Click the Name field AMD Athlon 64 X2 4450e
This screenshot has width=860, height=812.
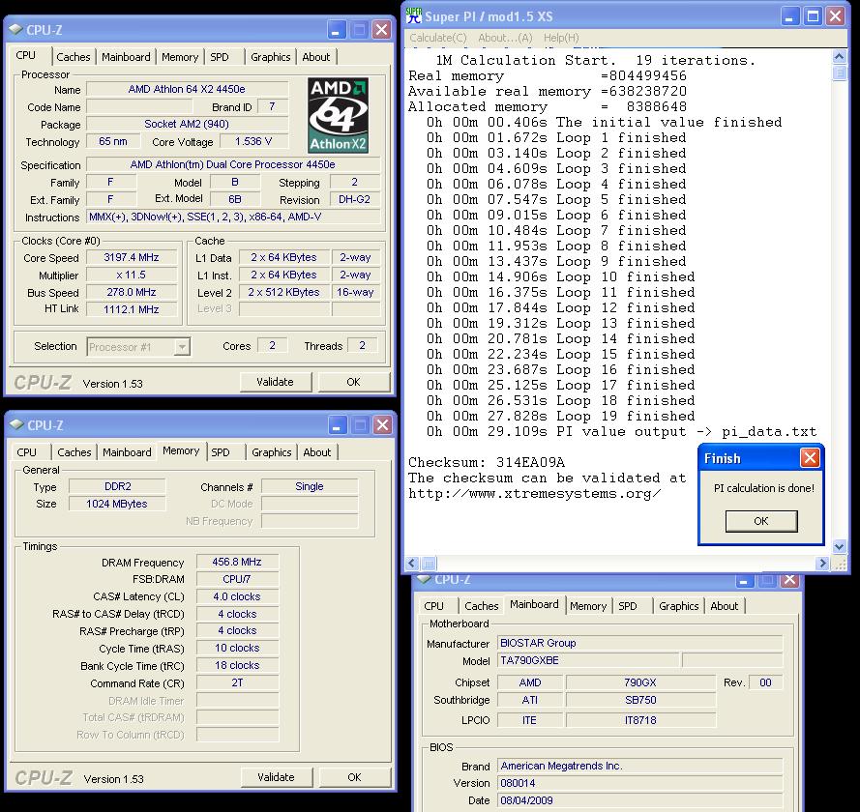tap(187, 89)
